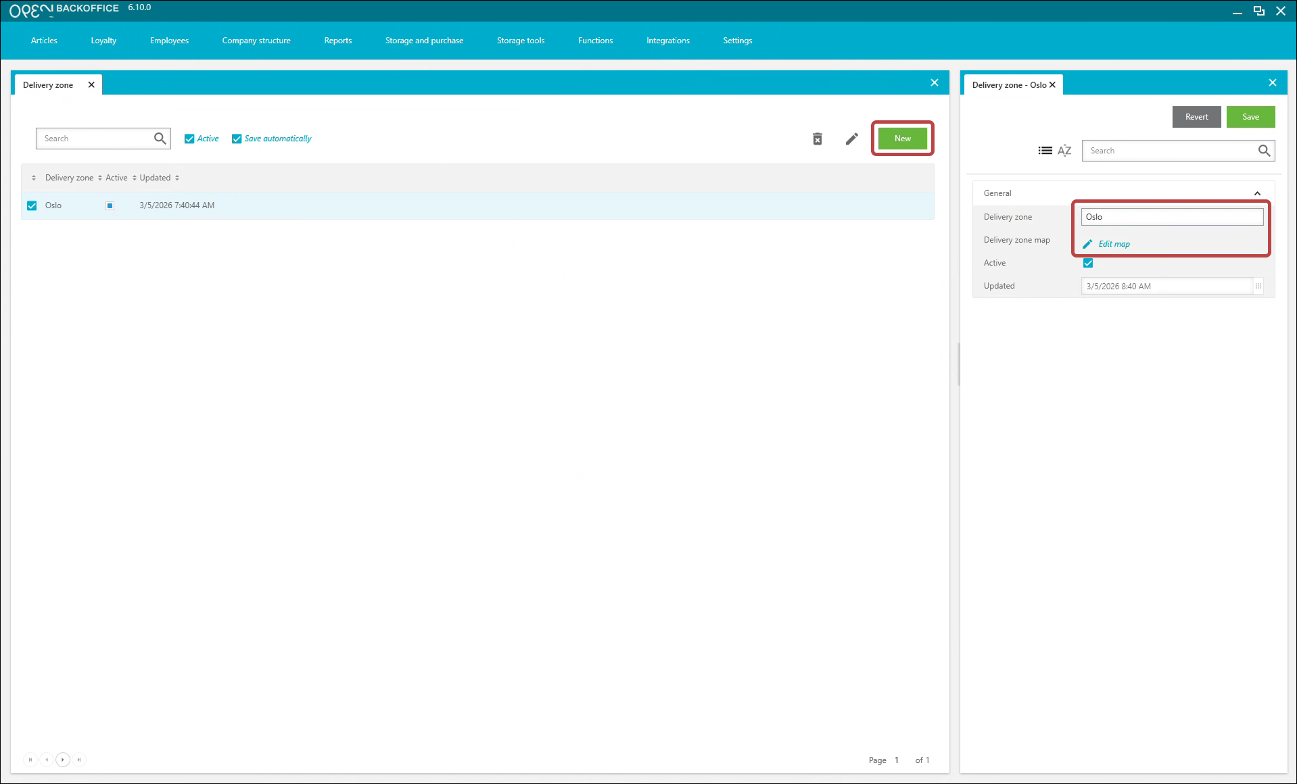
Task: Open Storage and purchase menu
Action: point(424,41)
